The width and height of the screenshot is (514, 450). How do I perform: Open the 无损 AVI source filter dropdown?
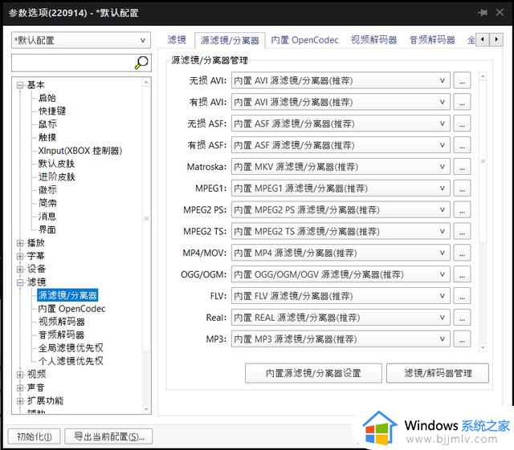click(341, 80)
